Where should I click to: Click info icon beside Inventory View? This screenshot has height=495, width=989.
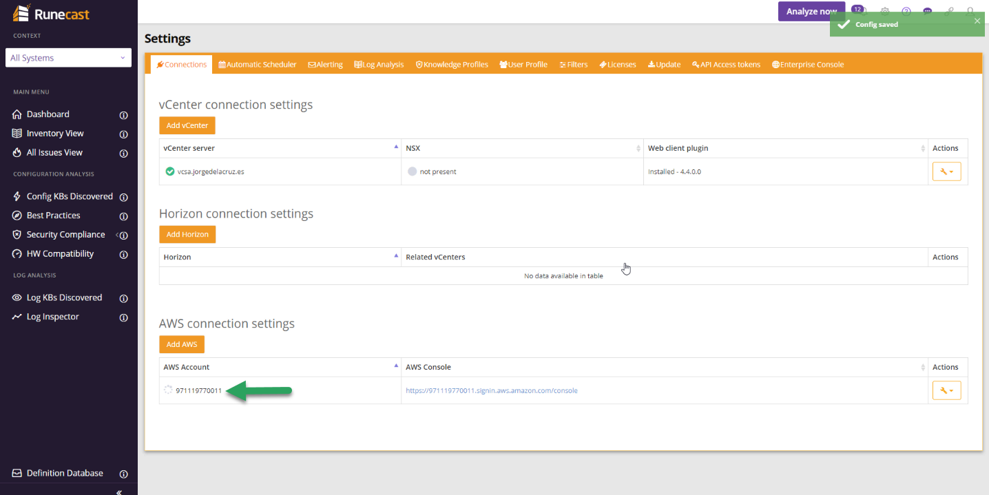coord(124,134)
